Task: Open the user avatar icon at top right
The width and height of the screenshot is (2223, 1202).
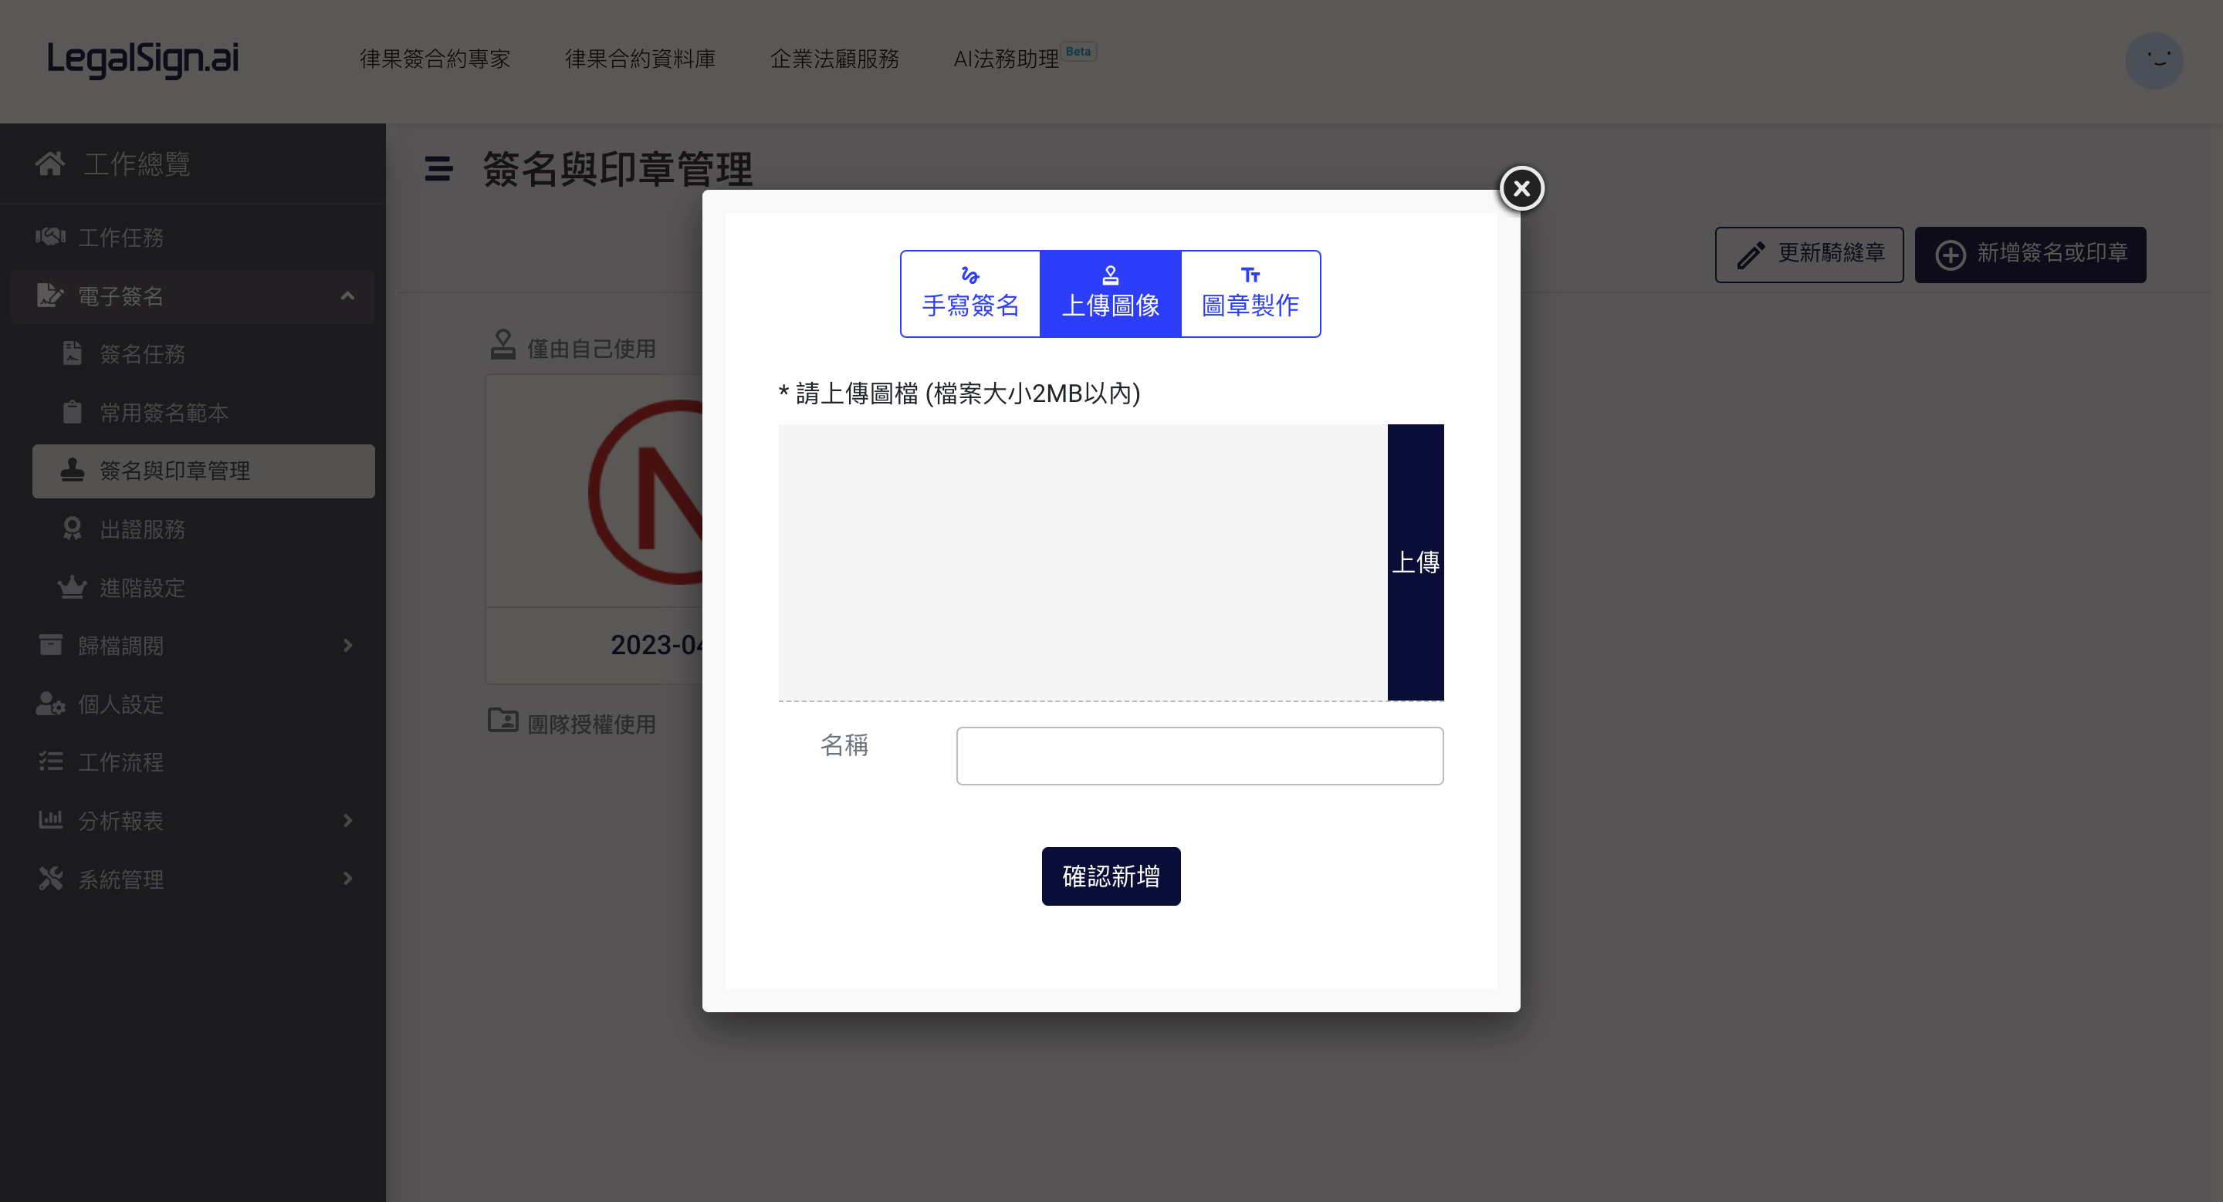Action: pyautogui.click(x=2154, y=60)
